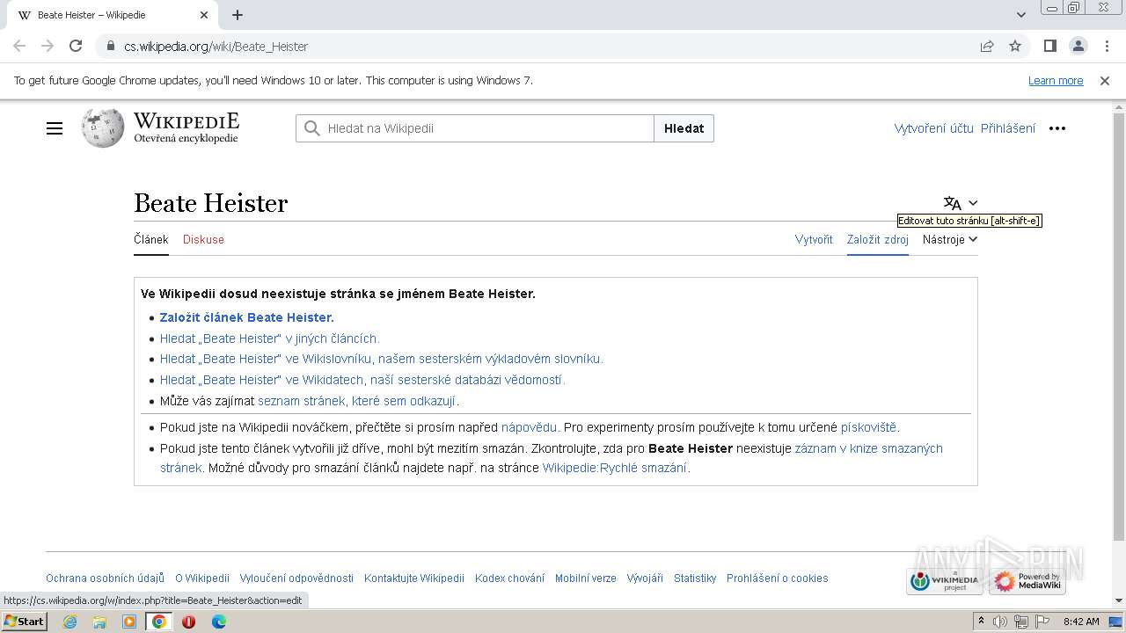Screen dimensions: 1126x633
Task: Click the Wikipedia globe logo
Action: pyautogui.click(x=103, y=128)
